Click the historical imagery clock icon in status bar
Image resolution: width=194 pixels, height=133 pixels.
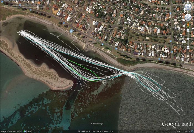pos(24,131)
